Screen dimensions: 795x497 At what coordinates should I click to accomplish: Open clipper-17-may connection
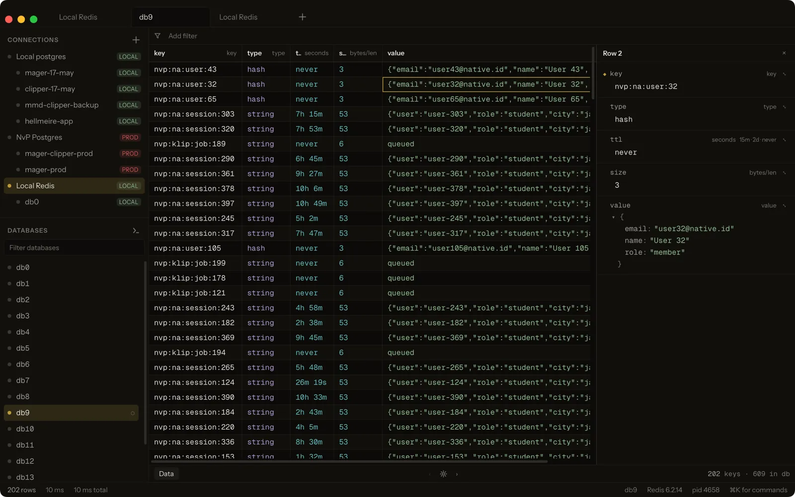click(x=74, y=89)
